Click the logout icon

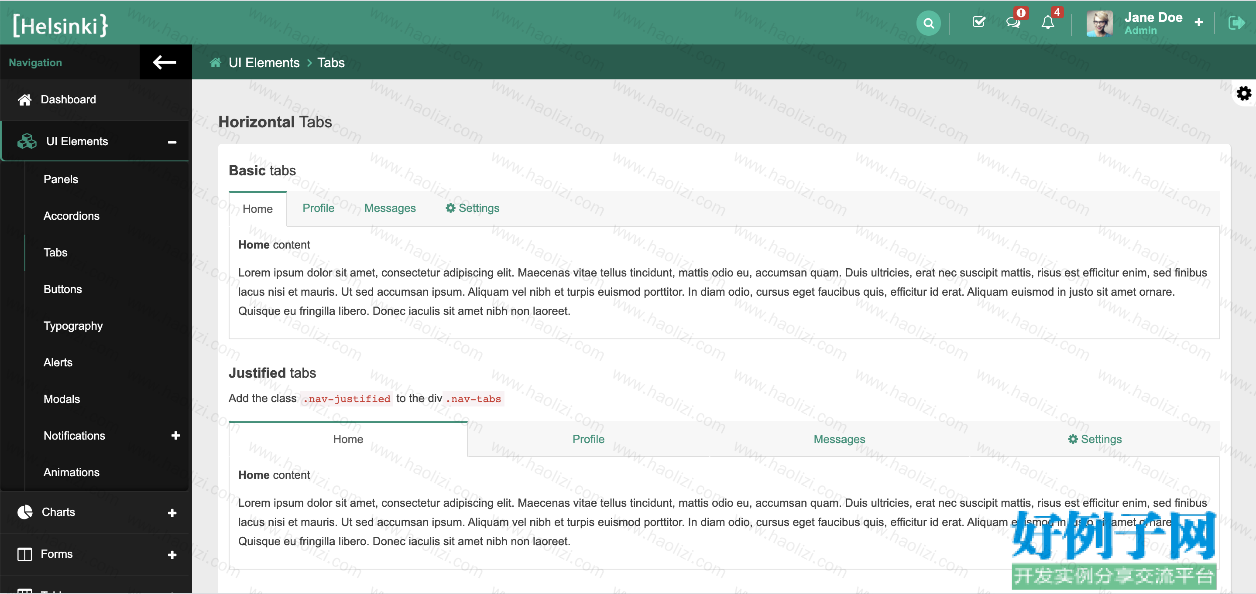point(1236,22)
